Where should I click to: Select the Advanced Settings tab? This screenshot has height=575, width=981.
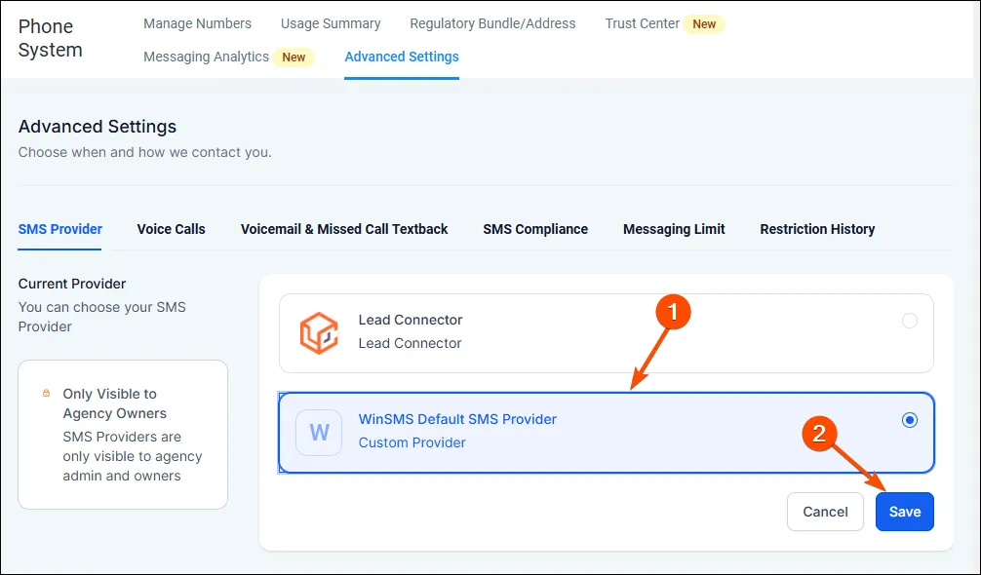pos(402,57)
